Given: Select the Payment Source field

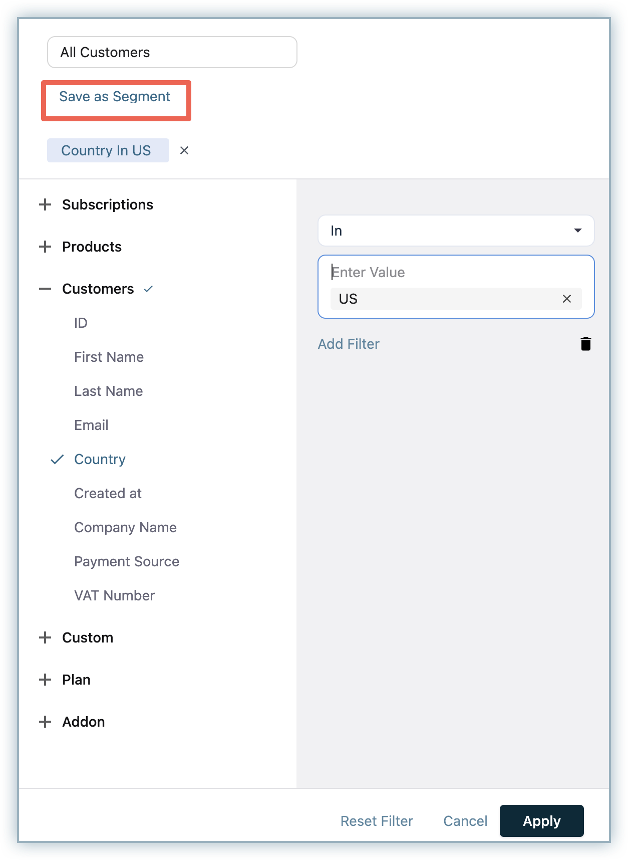Looking at the screenshot, I should pos(127,561).
